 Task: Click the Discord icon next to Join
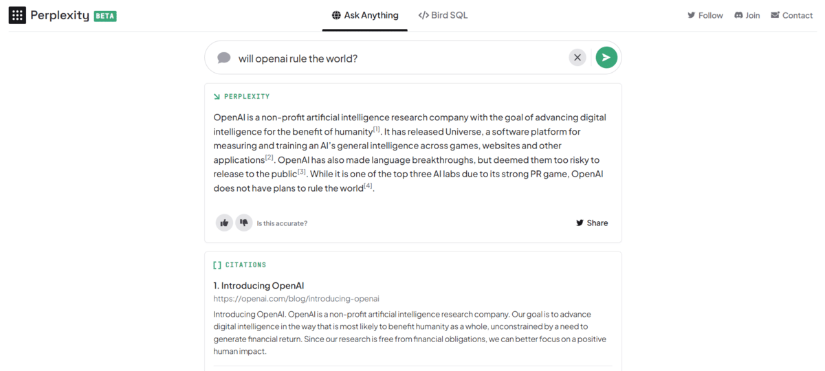pos(738,15)
